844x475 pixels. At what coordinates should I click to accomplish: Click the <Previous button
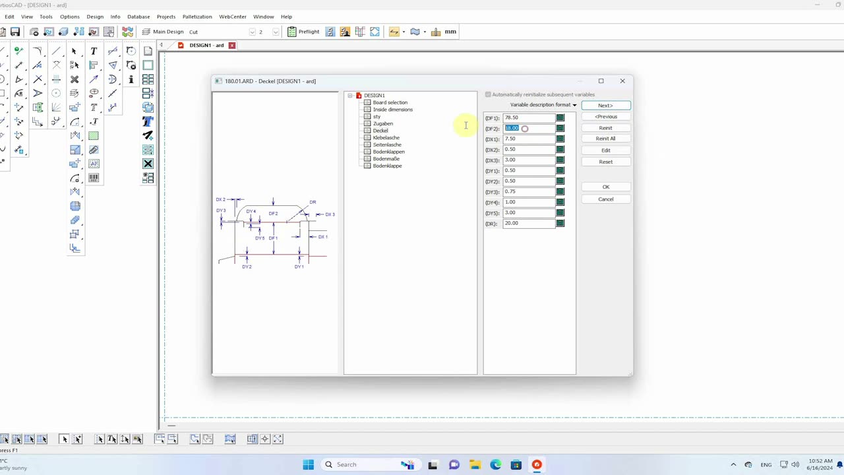pos(605,117)
